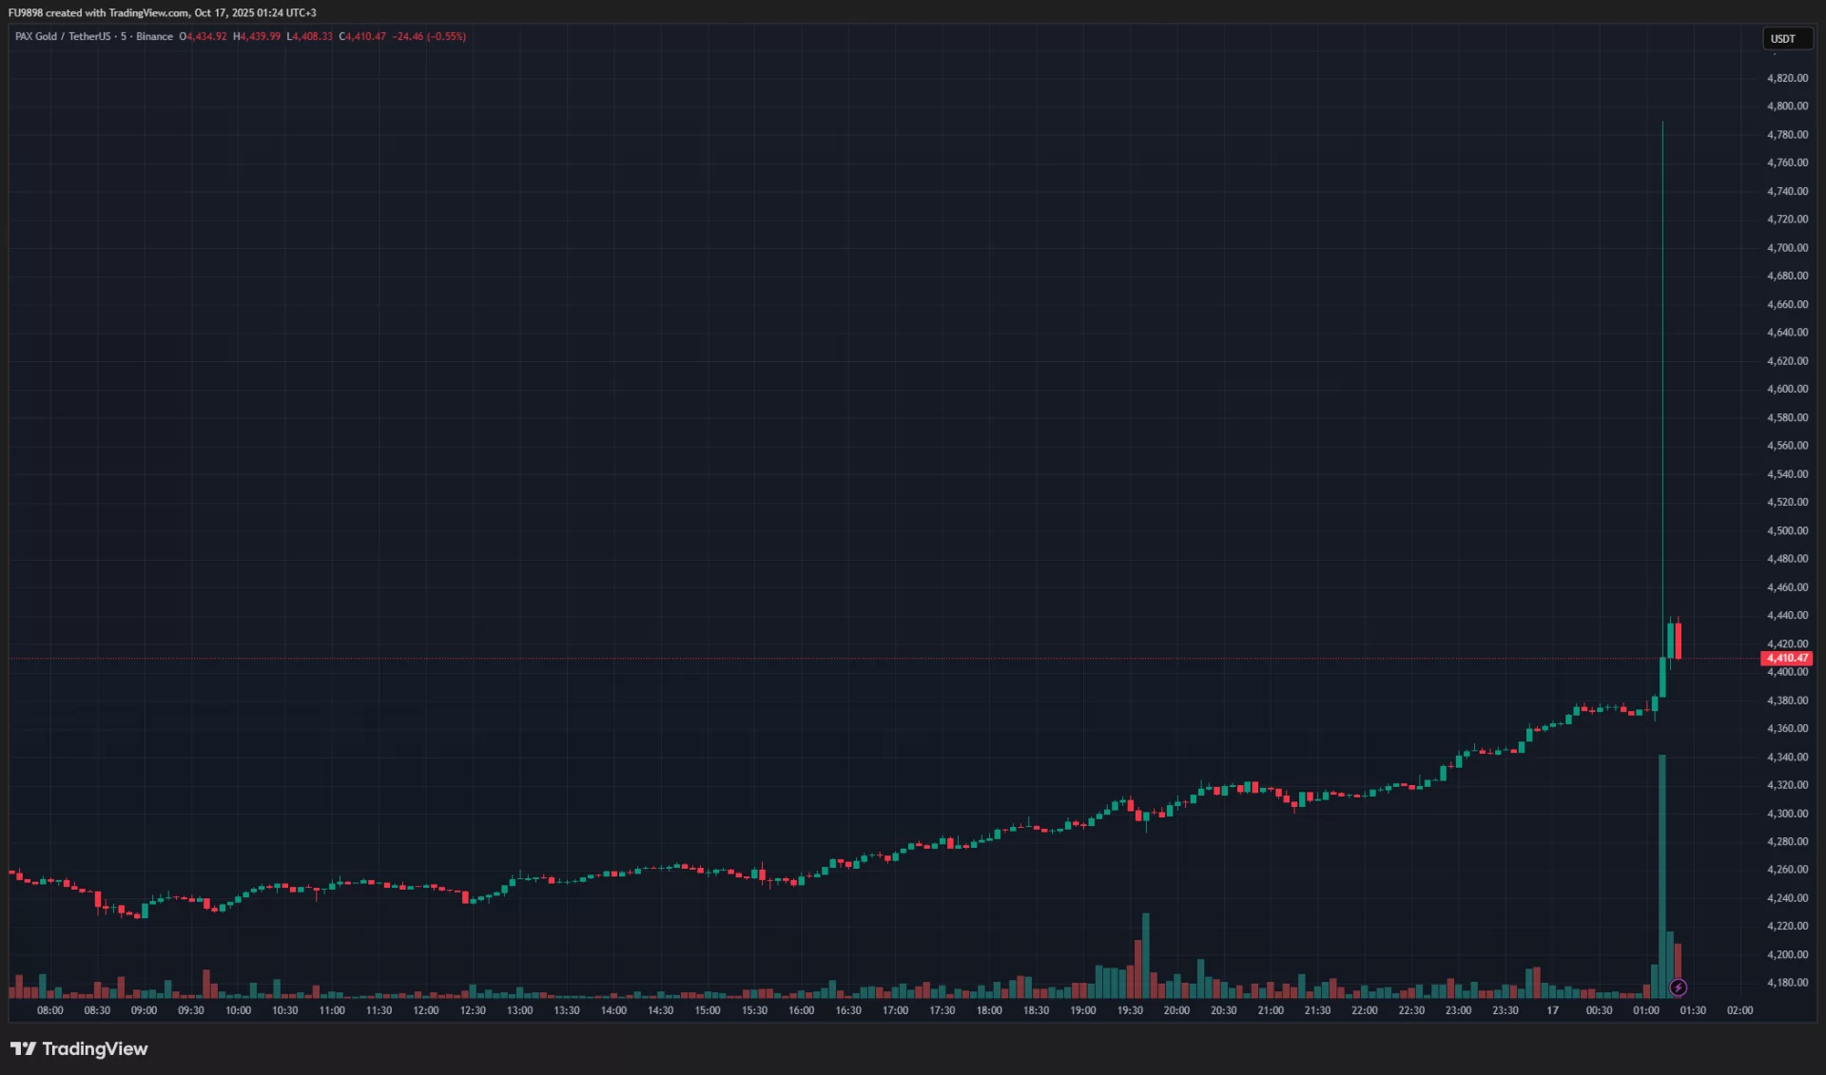
Task: Click the 17 date label on the time axis
Action: click(1552, 1010)
